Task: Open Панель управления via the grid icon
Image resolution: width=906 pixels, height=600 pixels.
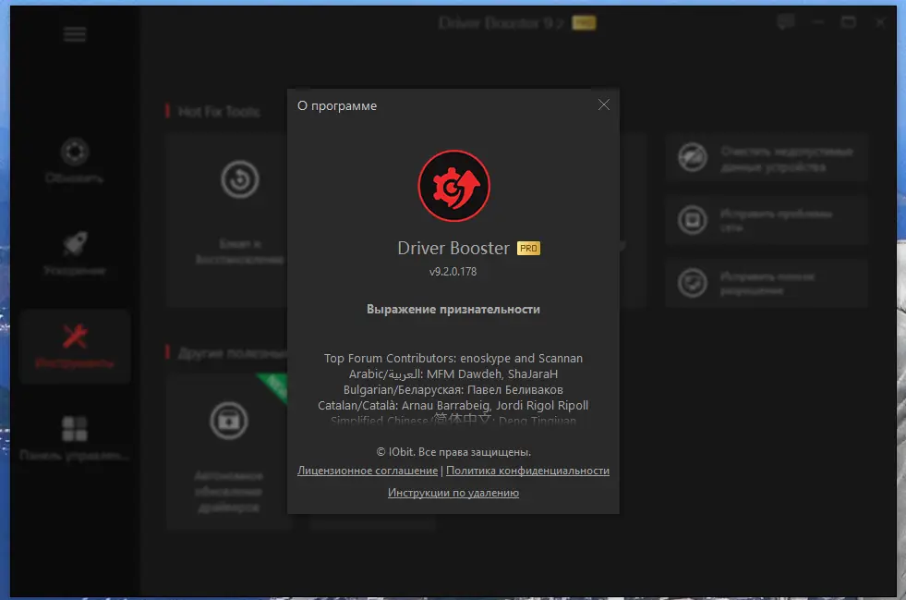Action: (x=74, y=425)
